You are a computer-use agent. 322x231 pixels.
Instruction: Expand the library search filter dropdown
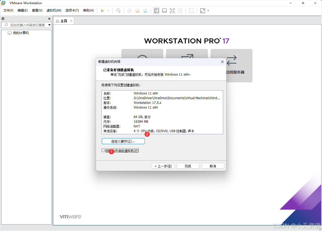click(x=49, y=25)
